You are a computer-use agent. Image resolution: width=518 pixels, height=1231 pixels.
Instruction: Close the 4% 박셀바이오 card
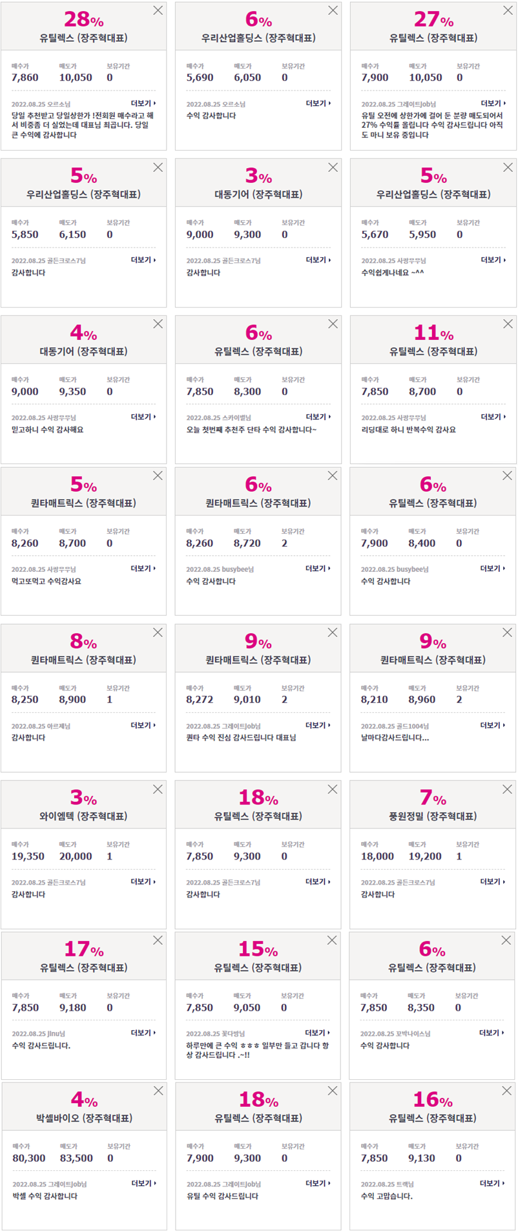[x=158, y=1091]
